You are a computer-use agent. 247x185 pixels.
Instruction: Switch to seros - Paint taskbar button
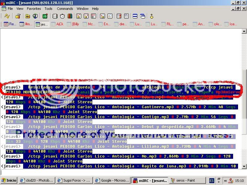coord(187,180)
